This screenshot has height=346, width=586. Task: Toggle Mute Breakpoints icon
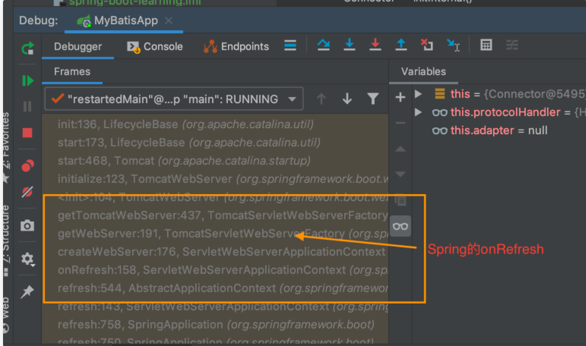click(x=27, y=192)
